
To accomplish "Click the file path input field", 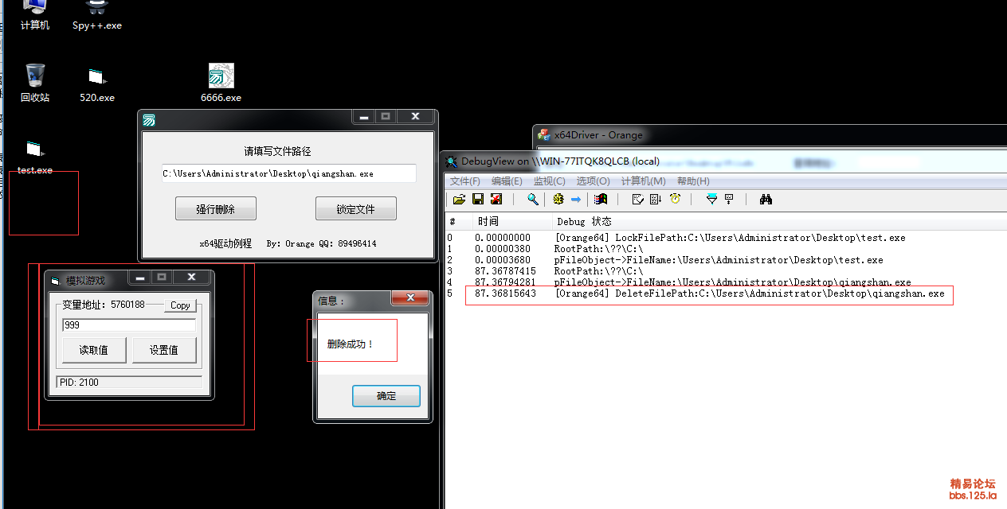I will pyautogui.click(x=288, y=173).
